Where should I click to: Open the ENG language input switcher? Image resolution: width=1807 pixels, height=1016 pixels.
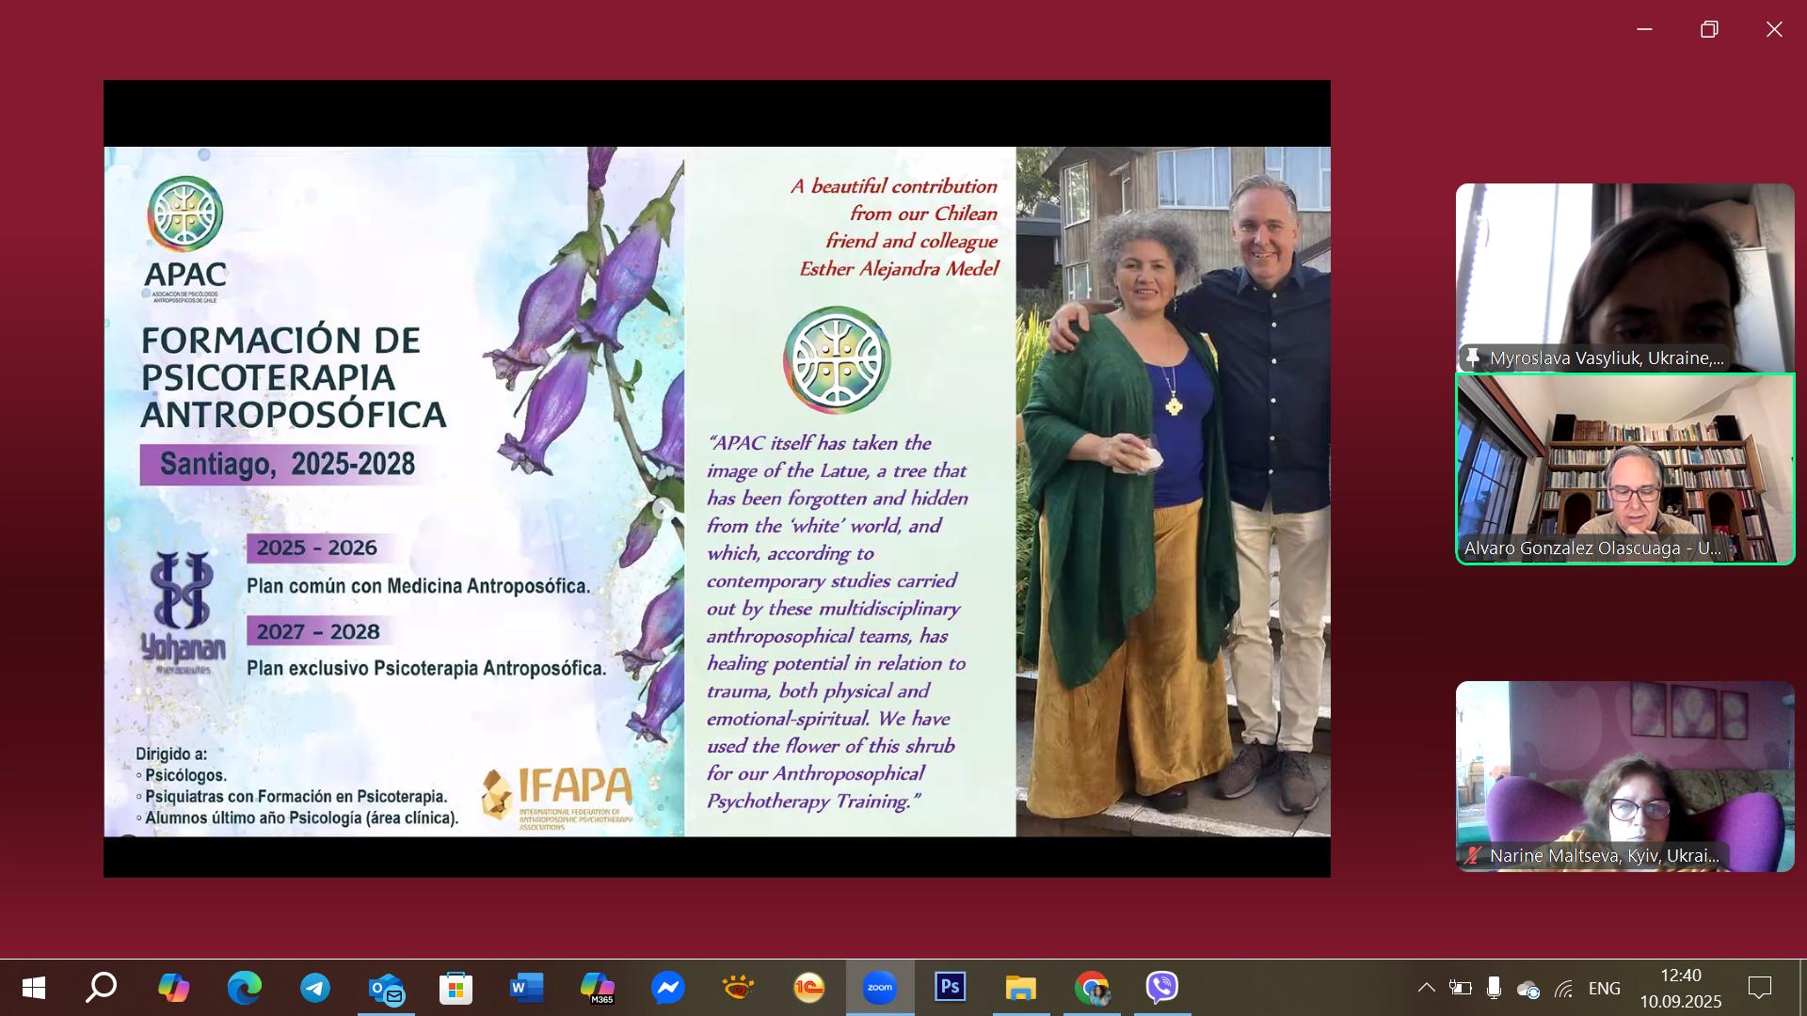(1604, 988)
